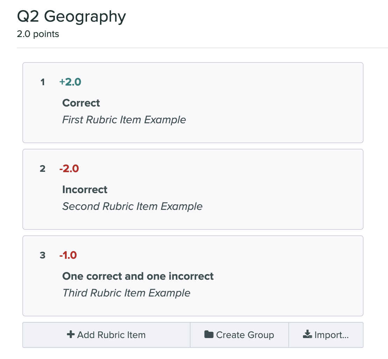Click the folder icon on Create Group
Image resolution: width=388 pixels, height=359 pixels.
coord(209,335)
